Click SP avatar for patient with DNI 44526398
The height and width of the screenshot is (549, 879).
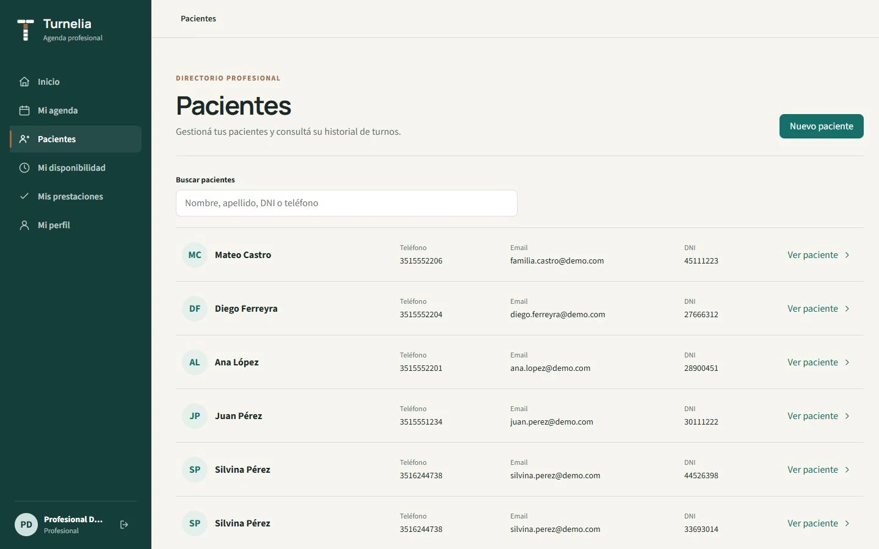pyautogui.click(x=195, y=470)
